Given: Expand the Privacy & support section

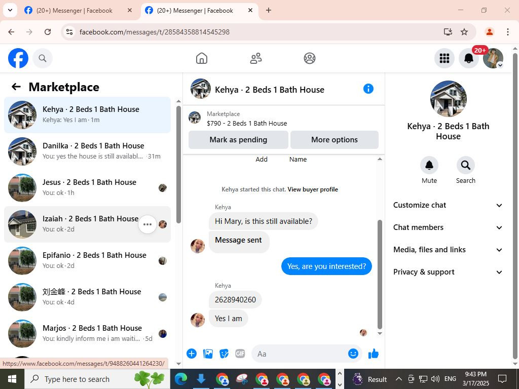Looking at the screenshot, I should [448, 272].
